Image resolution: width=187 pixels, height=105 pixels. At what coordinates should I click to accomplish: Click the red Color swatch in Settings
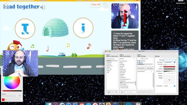coord(169,67)
